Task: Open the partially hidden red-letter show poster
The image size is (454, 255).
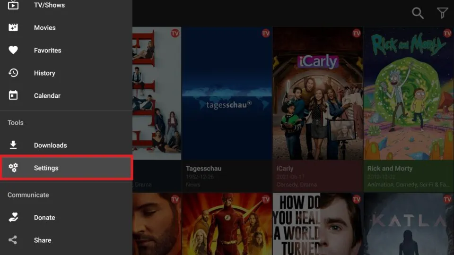Action: [157, 93]
